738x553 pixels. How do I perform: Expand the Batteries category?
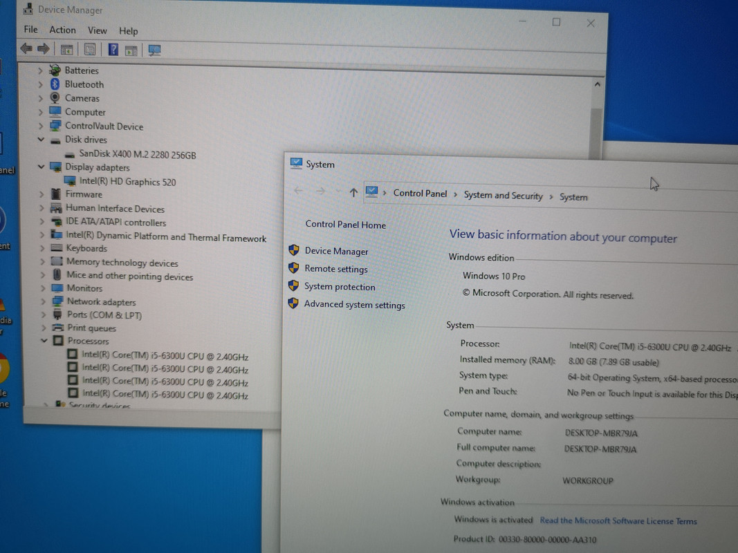pyautogui.click(x=40, y=71)
